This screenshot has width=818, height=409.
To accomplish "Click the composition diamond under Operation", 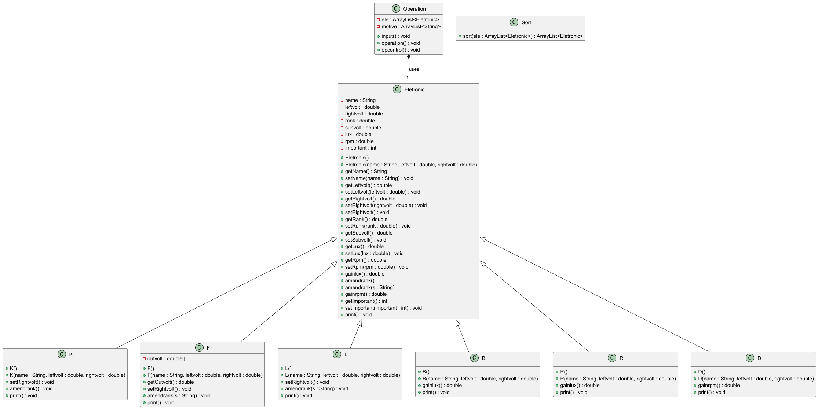I will point(409,57).
